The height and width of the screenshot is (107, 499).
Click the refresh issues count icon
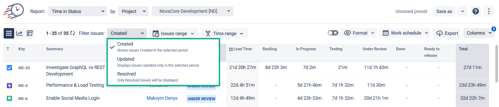point(72,33)
